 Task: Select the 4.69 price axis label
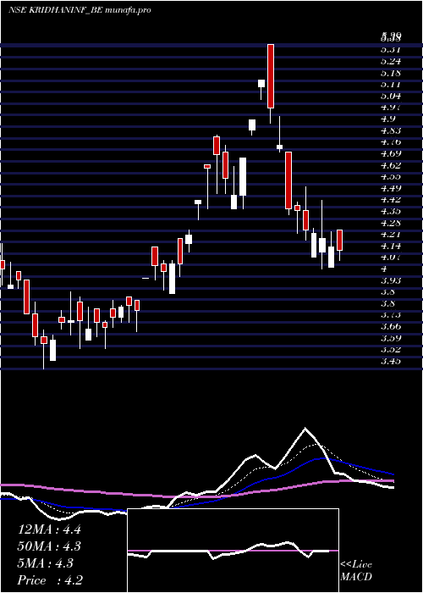point(391,153)
